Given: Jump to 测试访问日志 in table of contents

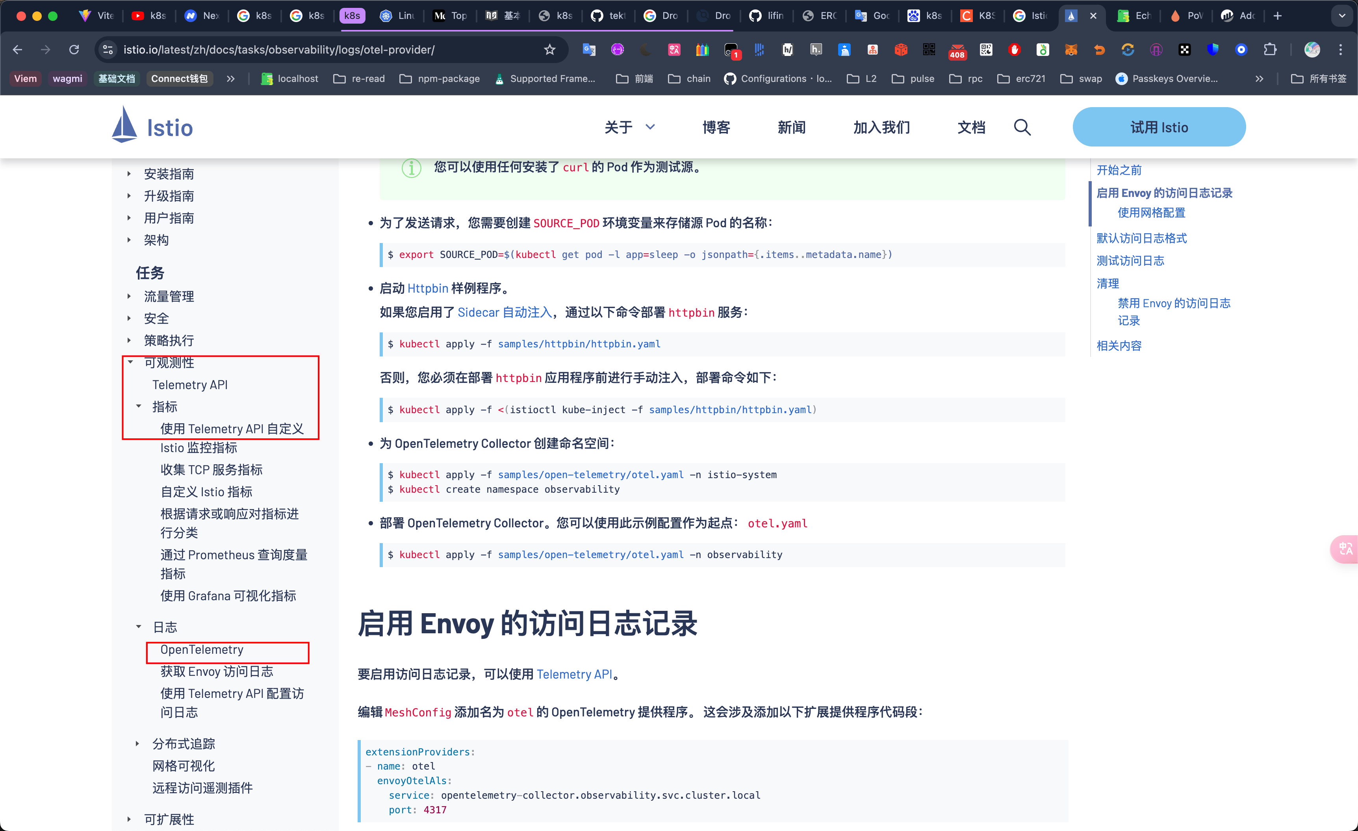Looking at the screenshot, I should pyautogui.click(x=1130, y=261).
